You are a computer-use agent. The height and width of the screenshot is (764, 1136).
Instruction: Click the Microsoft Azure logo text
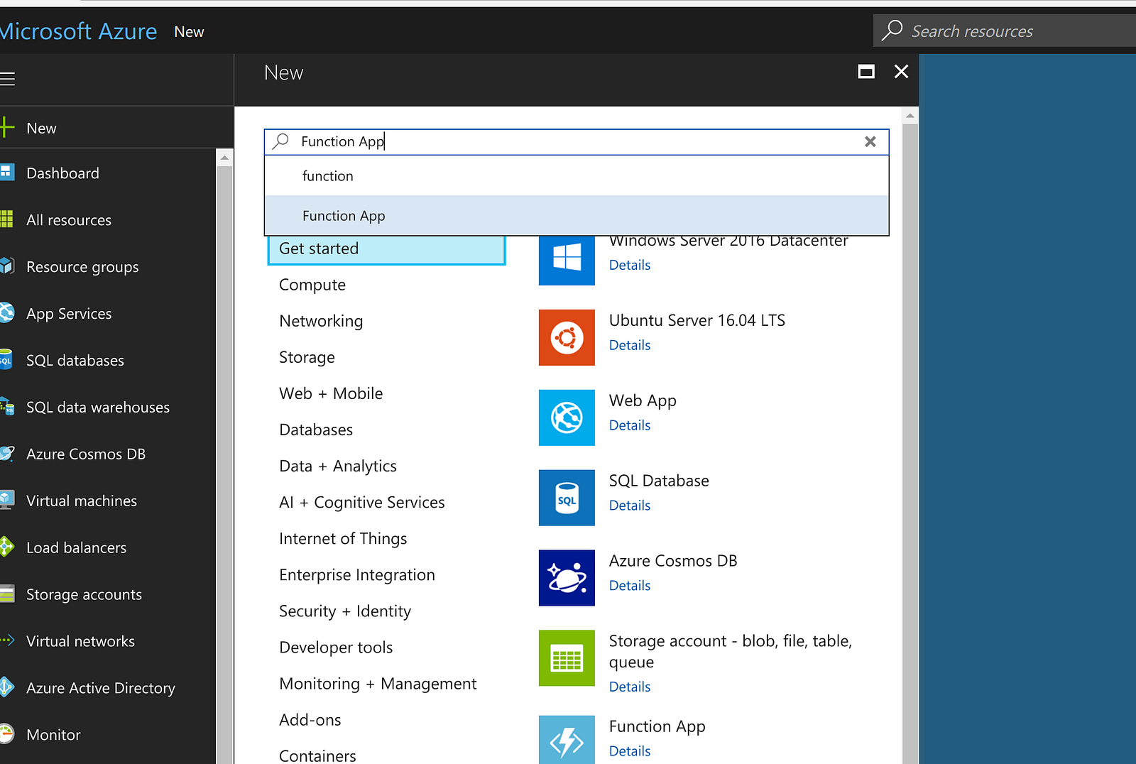coord(78,31)
